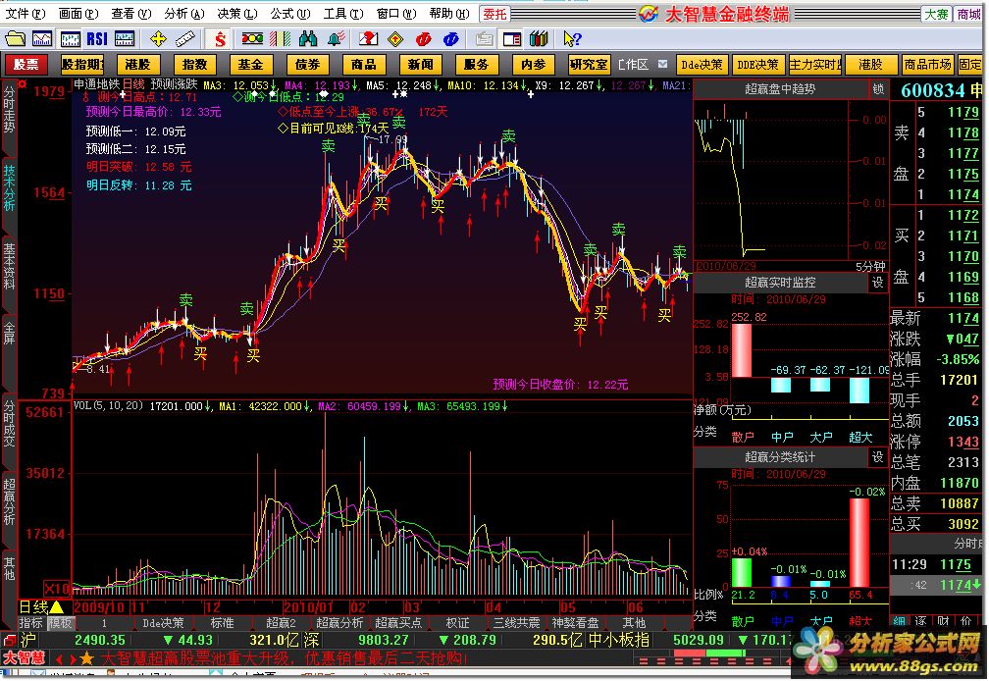
Task: Click the star icon in the news ticker
Action: [x=87, y=659]
